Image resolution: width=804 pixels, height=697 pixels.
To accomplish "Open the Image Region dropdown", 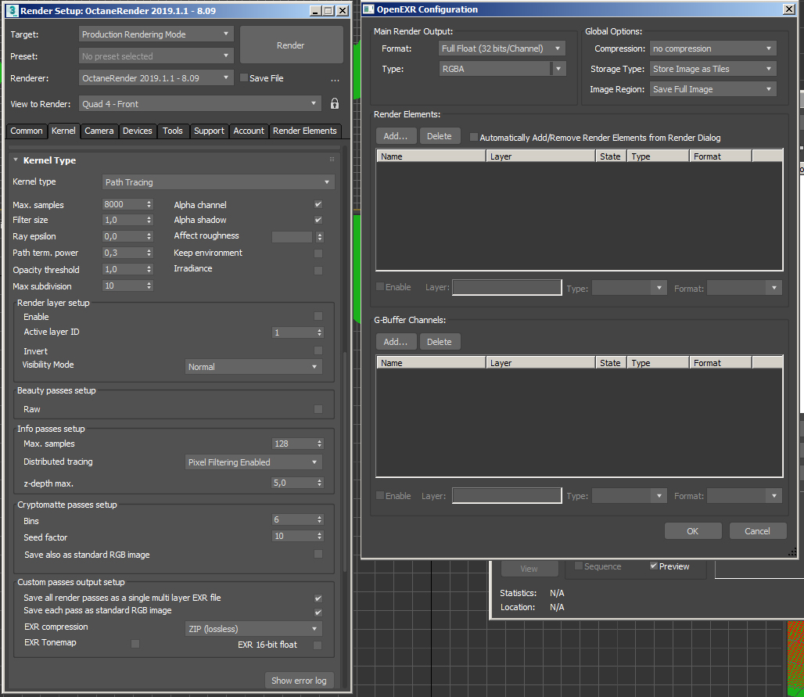I will (712, 89).
